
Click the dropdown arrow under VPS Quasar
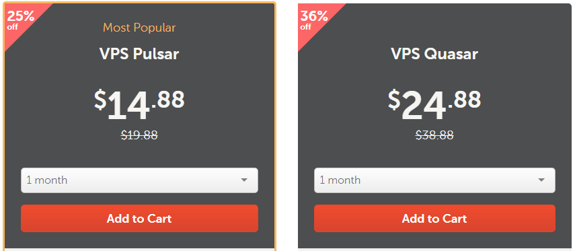(541, 180)
